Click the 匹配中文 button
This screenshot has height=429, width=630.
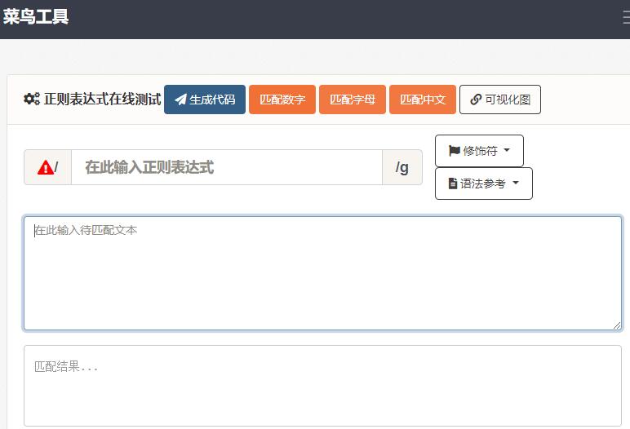[423, 100]
